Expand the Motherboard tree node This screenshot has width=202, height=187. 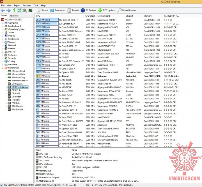(3, 26)
